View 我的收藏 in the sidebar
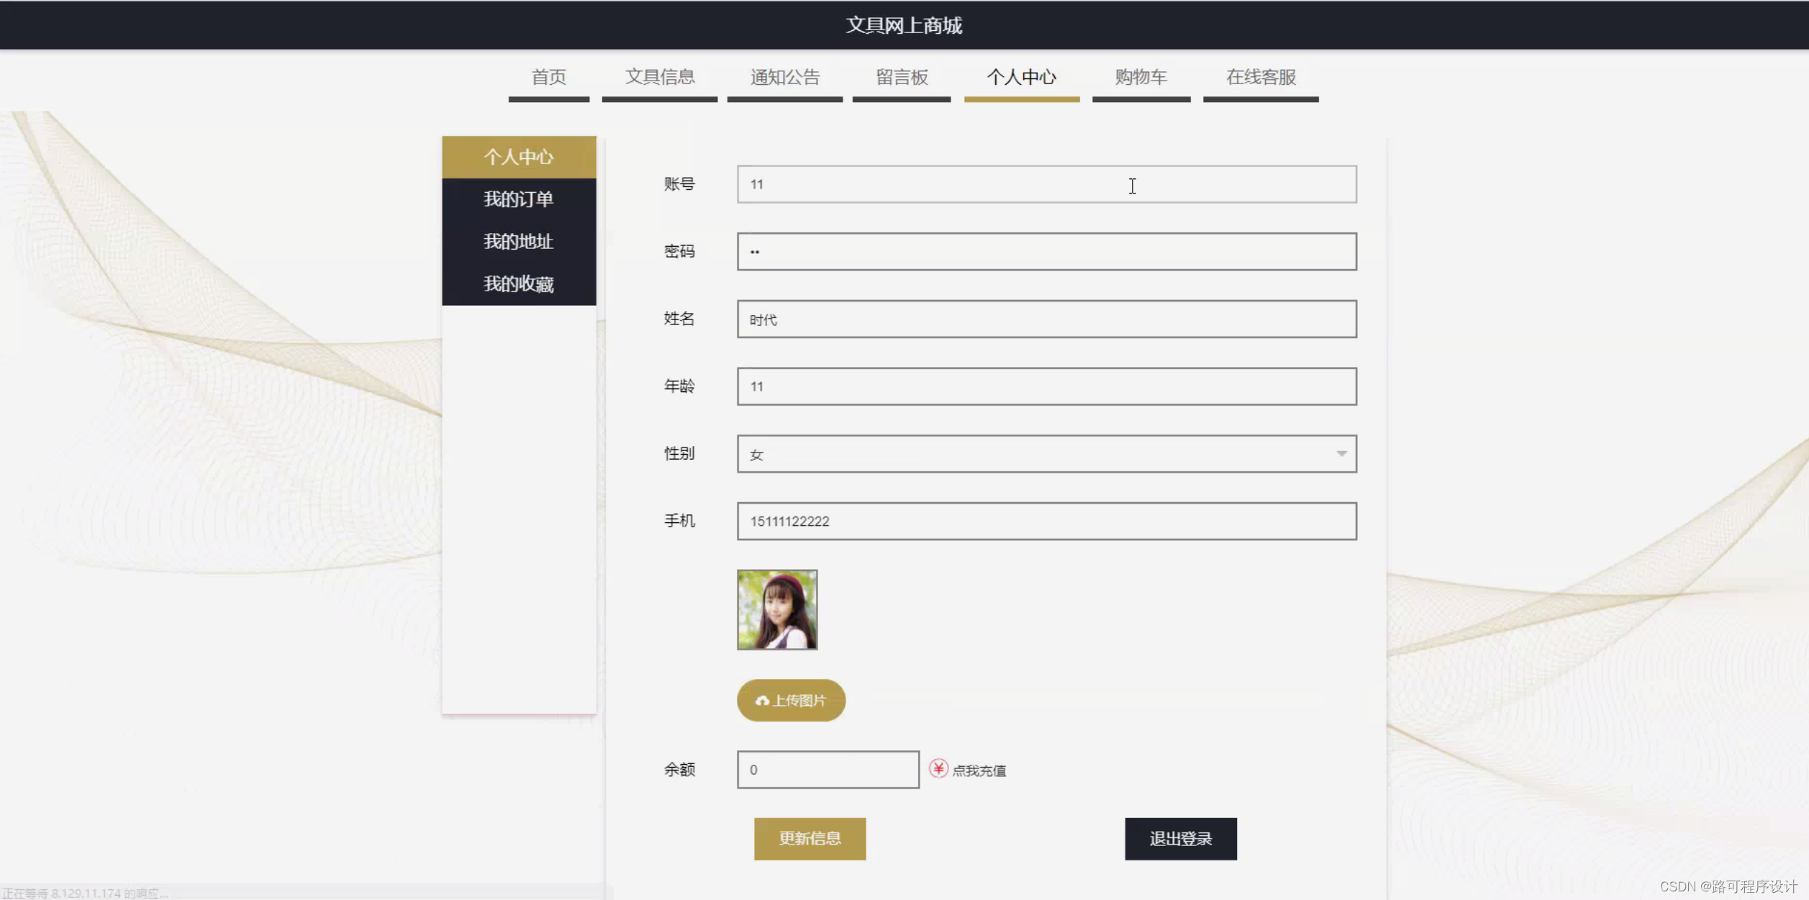 pos(518,284)
